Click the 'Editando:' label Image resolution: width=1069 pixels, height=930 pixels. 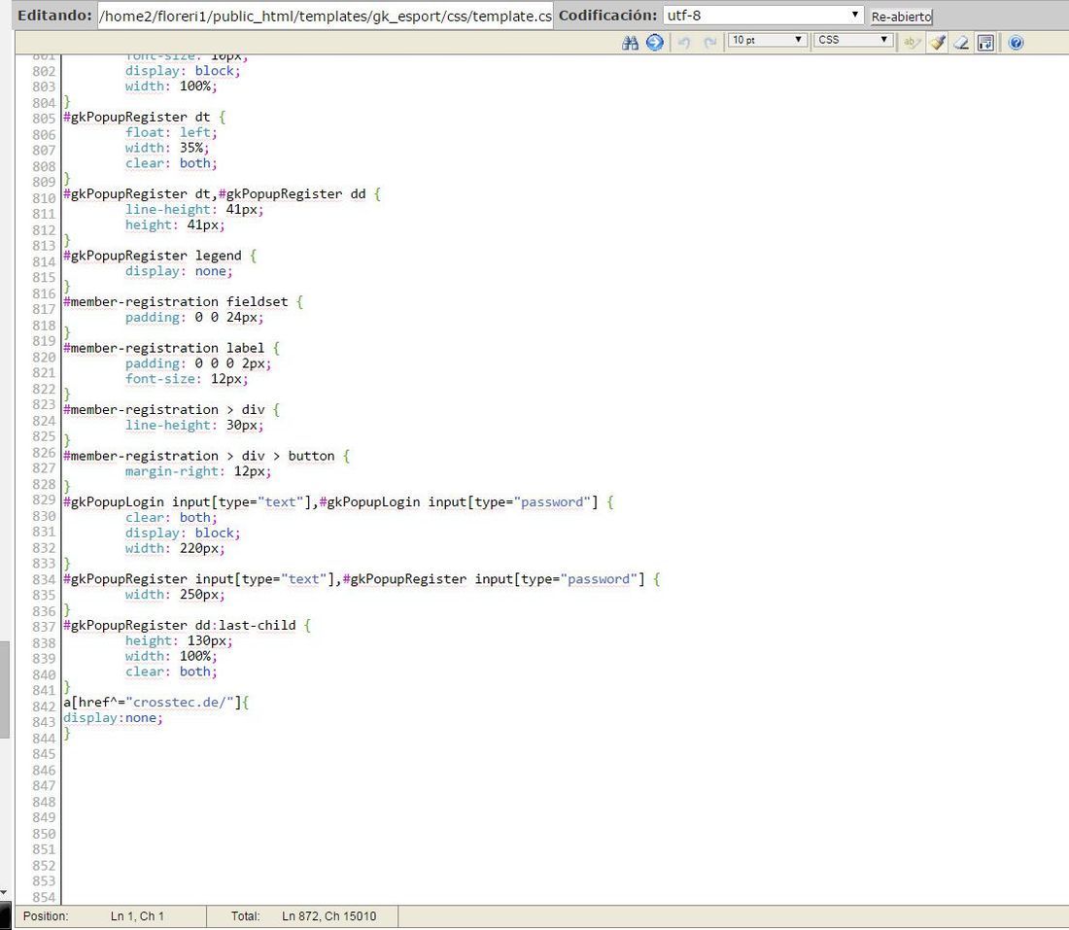tap(54, 15)
